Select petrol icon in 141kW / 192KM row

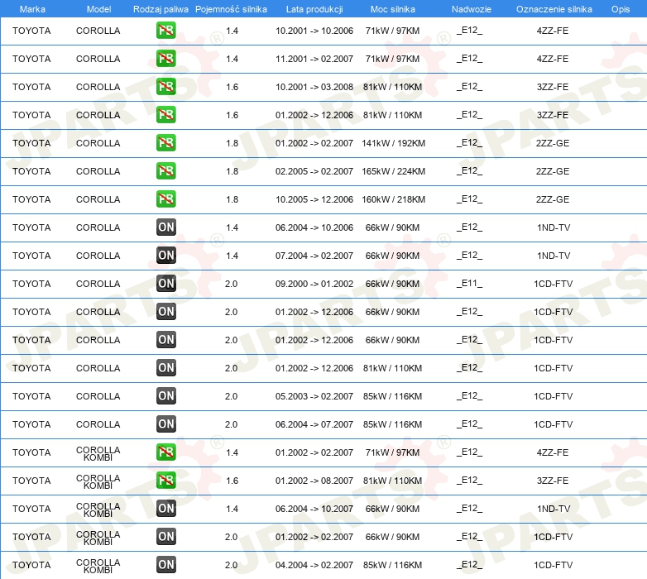165,143
